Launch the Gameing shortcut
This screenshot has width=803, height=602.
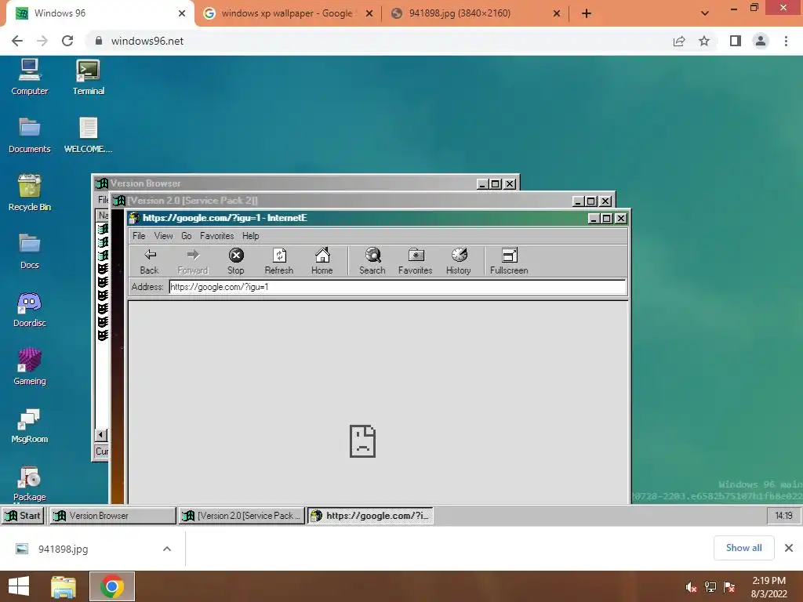pos(29,367)
